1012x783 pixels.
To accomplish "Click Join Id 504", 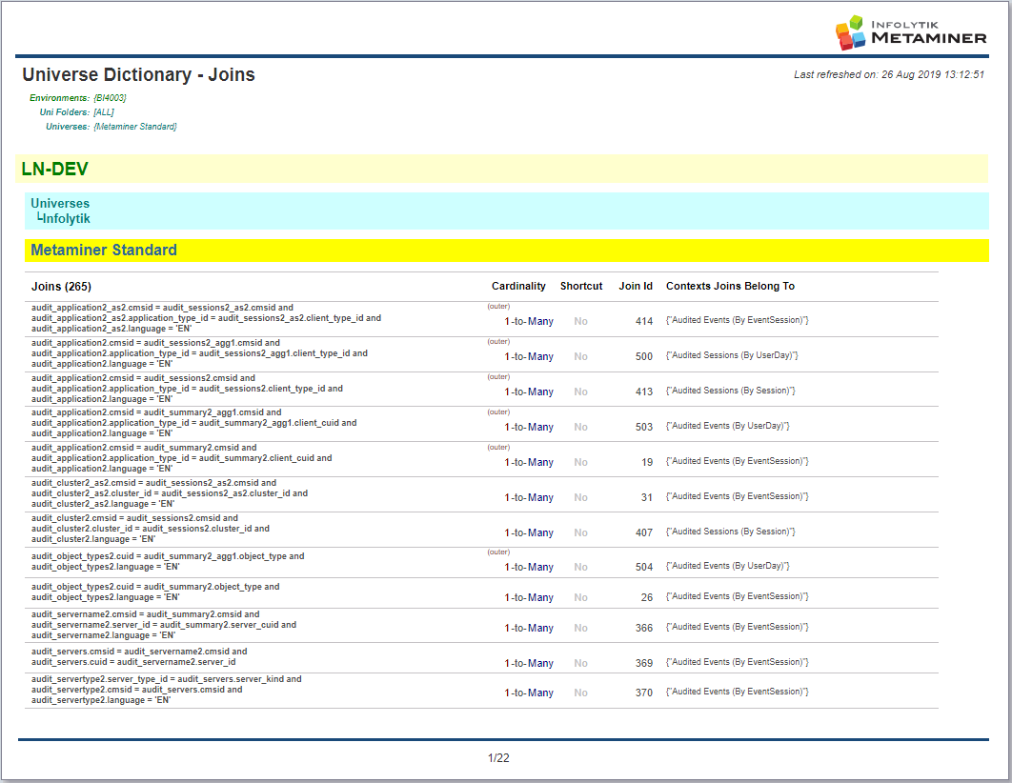I will click(x=644, y=567).
